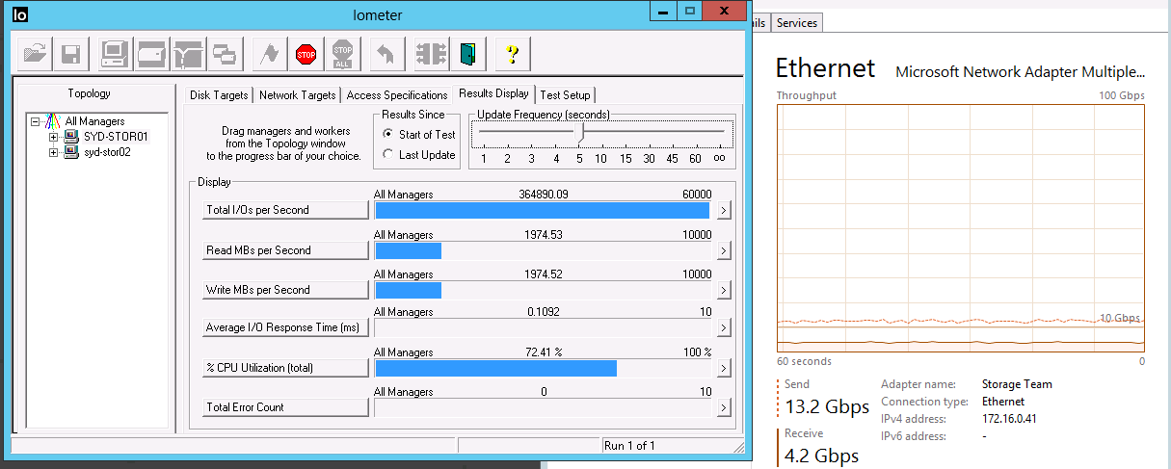Click the Start new network worker icon
This screenshot has width=1171, height=469.
coord(188,54)
